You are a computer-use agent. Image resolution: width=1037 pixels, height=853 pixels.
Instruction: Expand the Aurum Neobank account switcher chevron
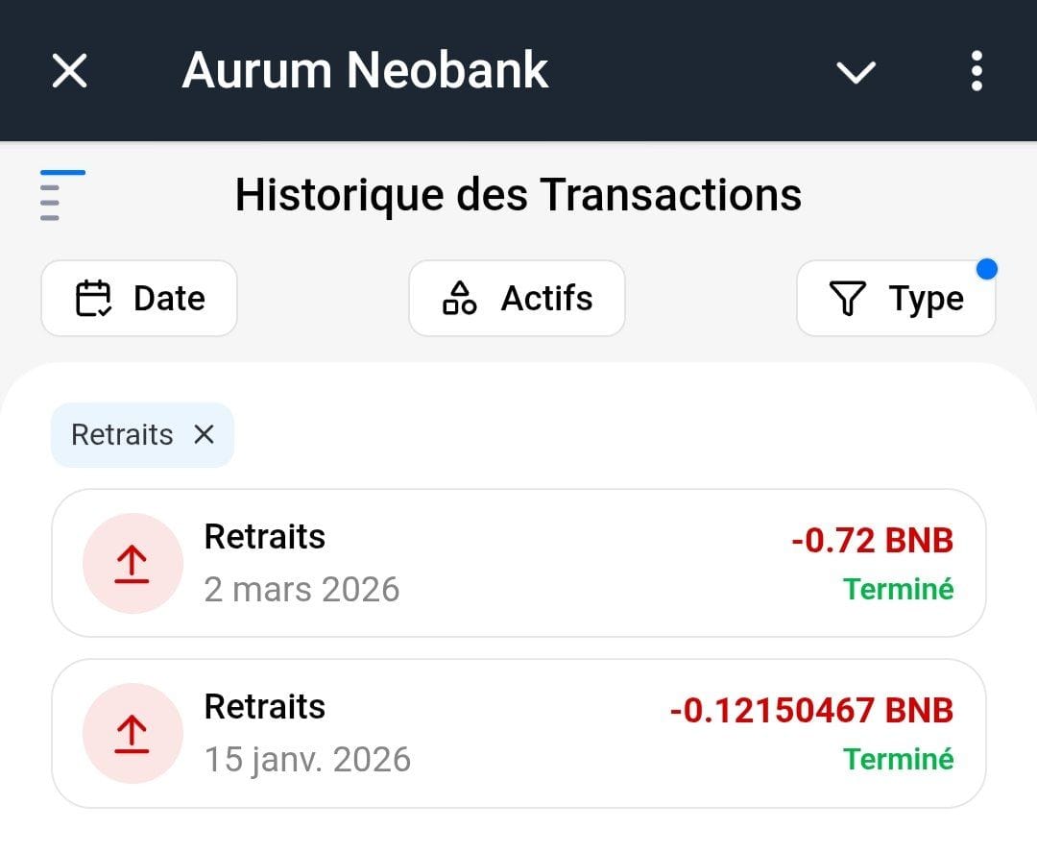click(x=855, y=71)
